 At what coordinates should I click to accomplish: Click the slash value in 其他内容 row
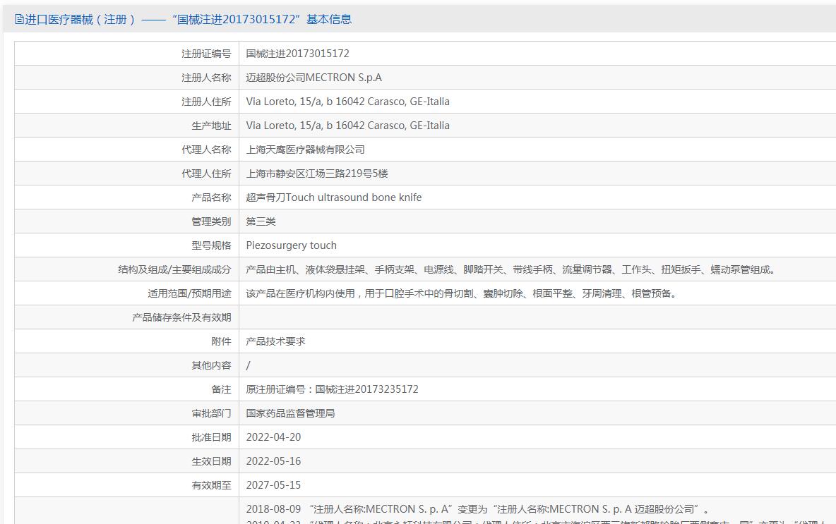(x=248, y=365)
